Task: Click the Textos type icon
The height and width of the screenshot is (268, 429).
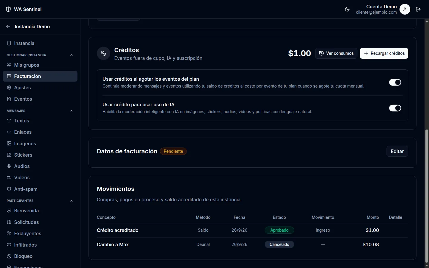Action: pos(9,121)
